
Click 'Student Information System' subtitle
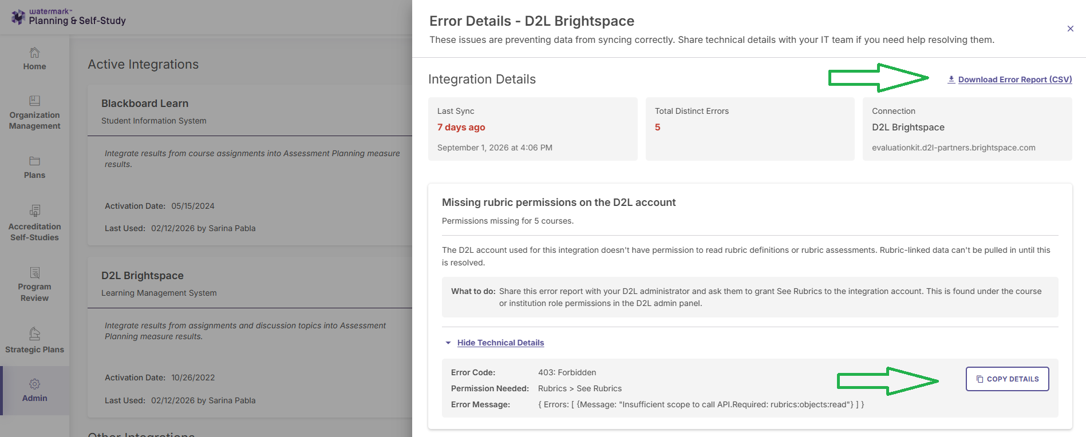pos(154,121)
